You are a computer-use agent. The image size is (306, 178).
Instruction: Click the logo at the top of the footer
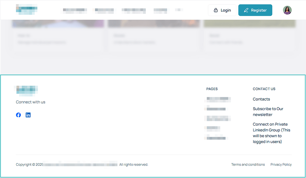click(x=26, y=90)
